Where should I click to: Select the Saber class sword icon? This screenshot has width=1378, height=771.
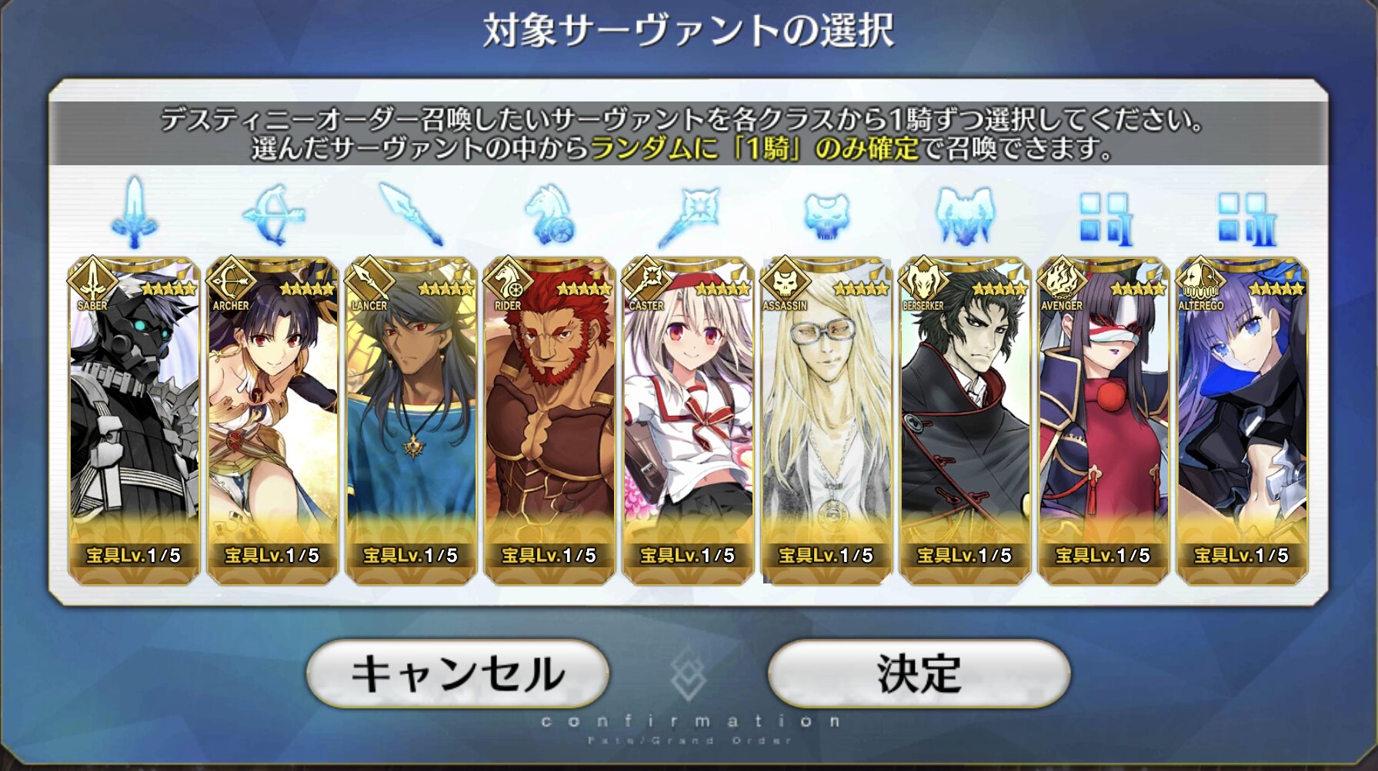(x=135, y=213)
